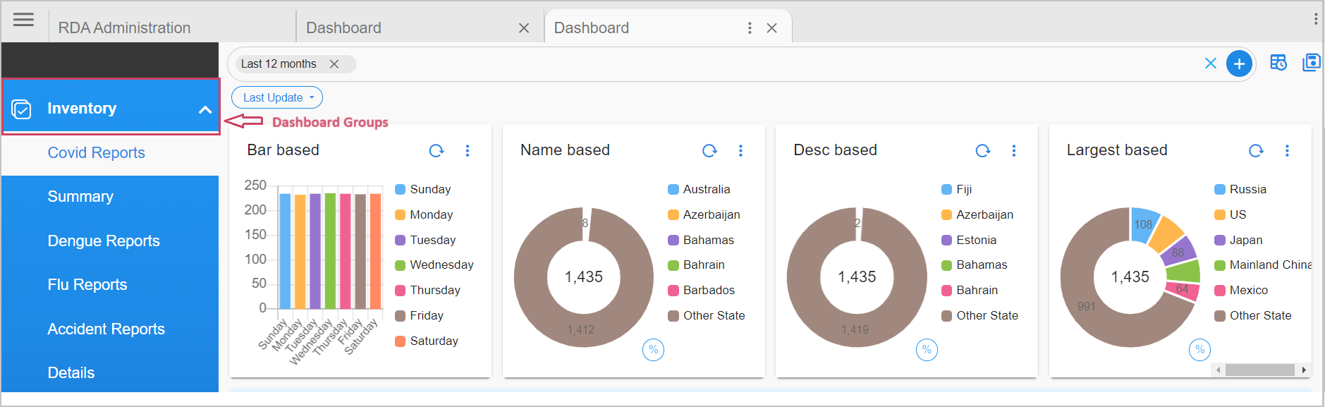Open the active Dashboard tab options menu
The image size is (1325, 407).
pyautogui.click(x=749, y=28)
